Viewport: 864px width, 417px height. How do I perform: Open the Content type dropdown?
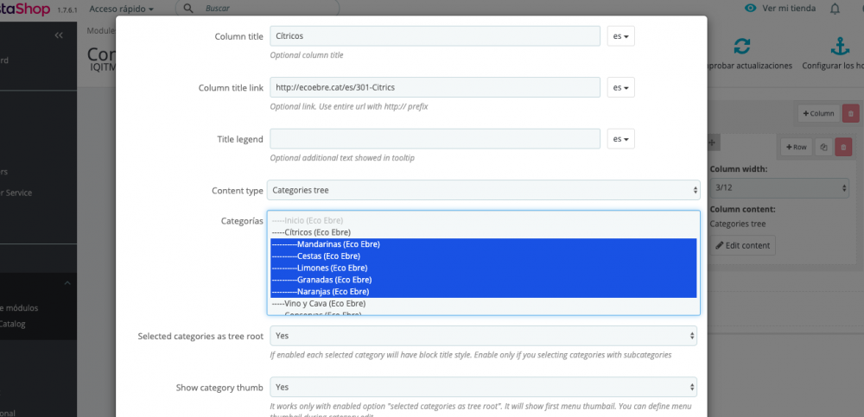pos(483,190)
